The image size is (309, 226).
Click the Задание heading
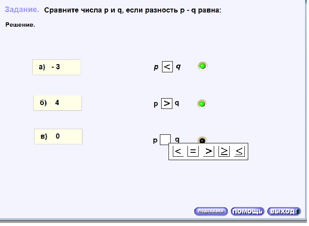coord(22,9)
